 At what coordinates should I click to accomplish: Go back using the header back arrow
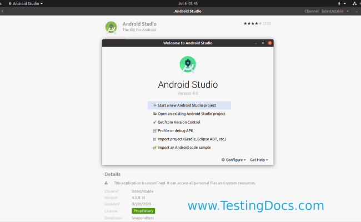pyautogui.click(x=2, y=11)
